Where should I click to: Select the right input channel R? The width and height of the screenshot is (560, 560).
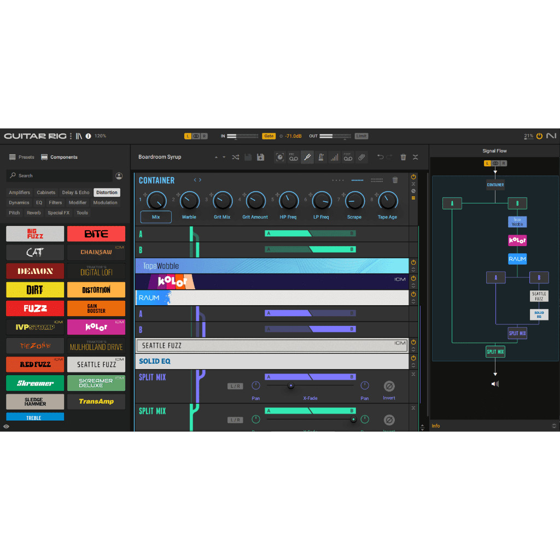(204, 136)
